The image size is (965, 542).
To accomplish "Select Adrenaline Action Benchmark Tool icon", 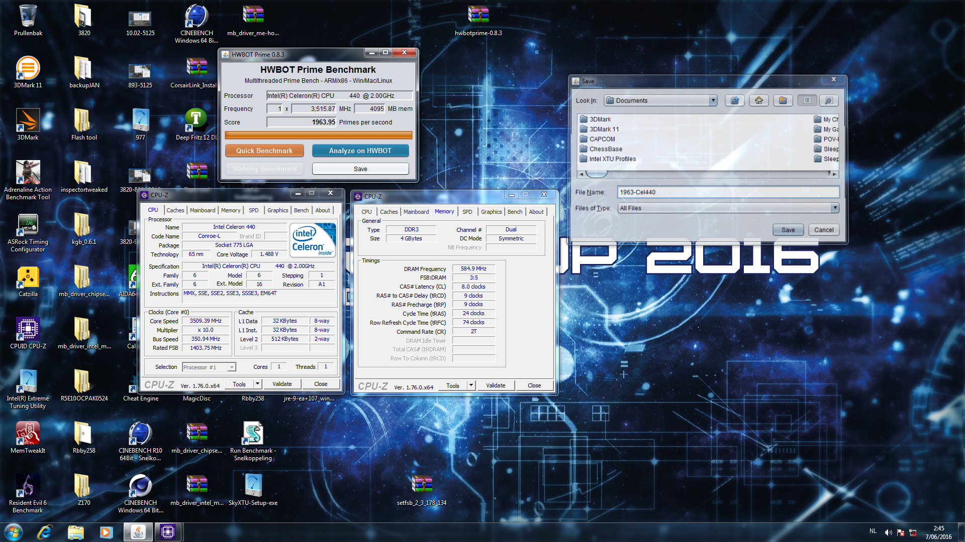I will tap(28, 181).
